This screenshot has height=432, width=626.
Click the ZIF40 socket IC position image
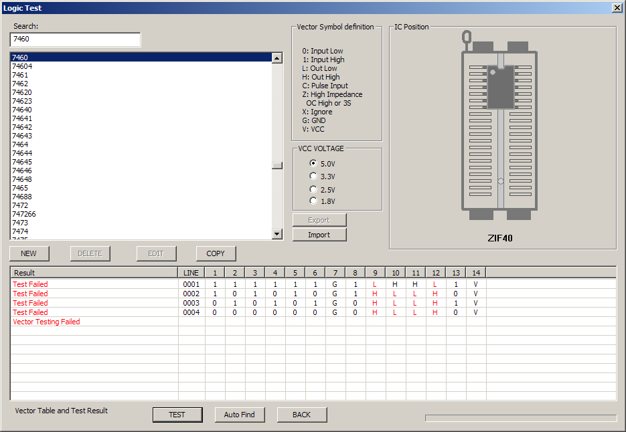(501, 127)
